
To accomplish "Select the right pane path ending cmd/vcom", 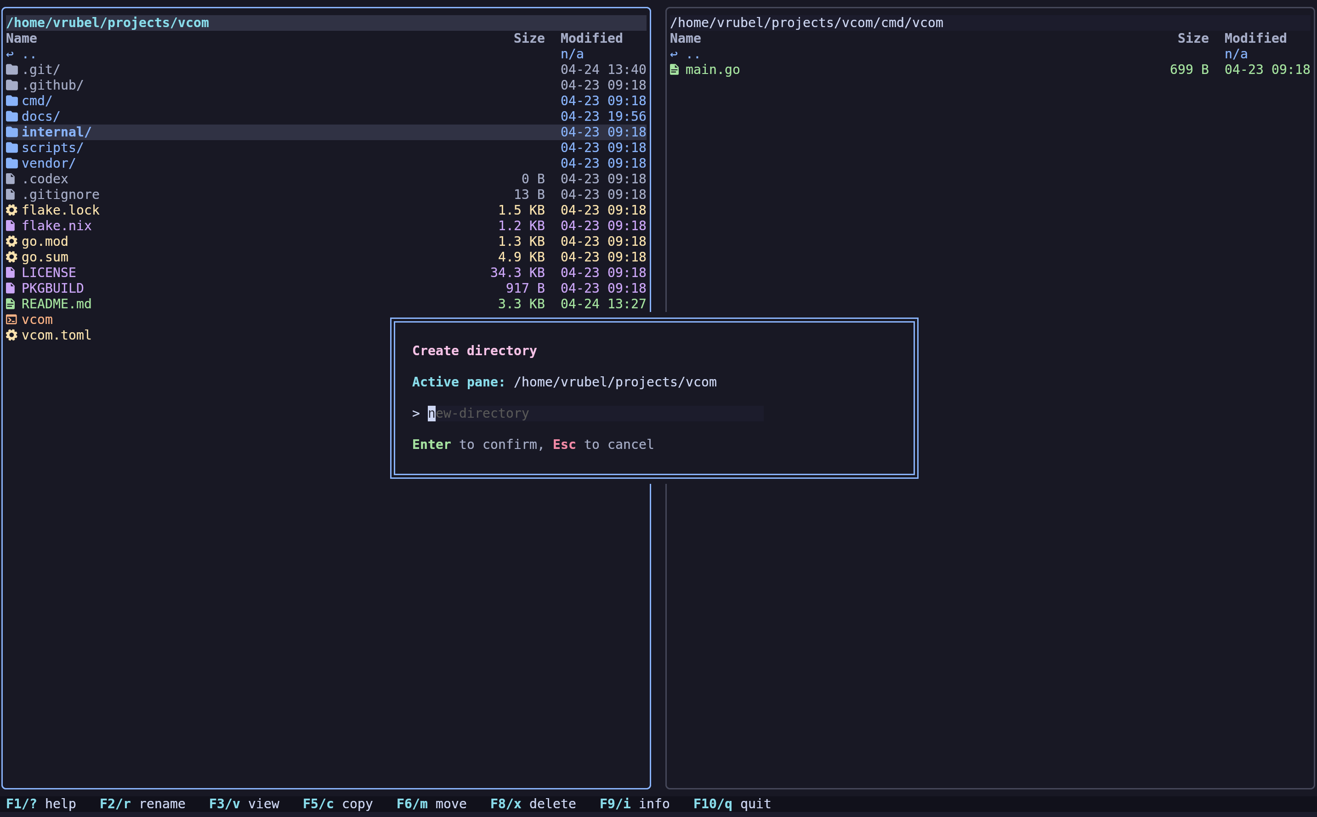I will 806,23.
